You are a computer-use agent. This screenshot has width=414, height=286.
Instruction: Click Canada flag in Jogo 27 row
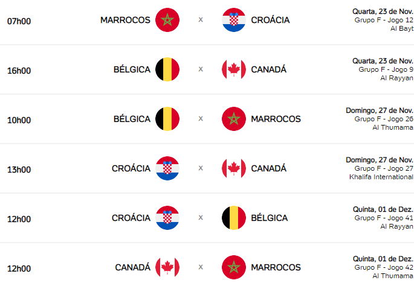(234, 168)
